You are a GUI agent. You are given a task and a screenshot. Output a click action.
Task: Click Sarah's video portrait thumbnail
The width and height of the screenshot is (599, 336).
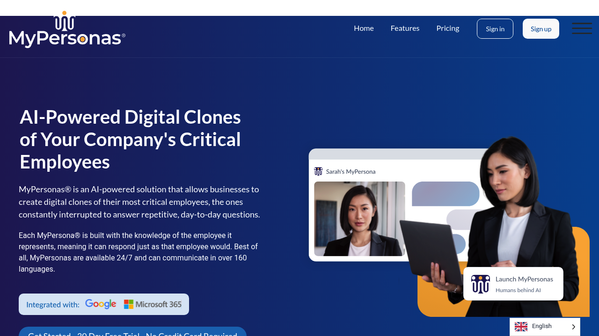(x=359, y=219)
